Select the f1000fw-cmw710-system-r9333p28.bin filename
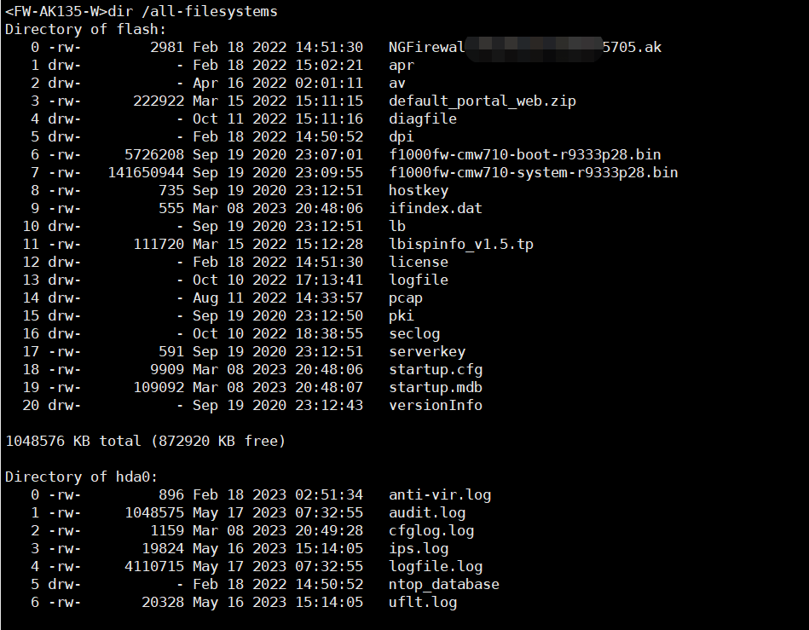 point(533,172)
